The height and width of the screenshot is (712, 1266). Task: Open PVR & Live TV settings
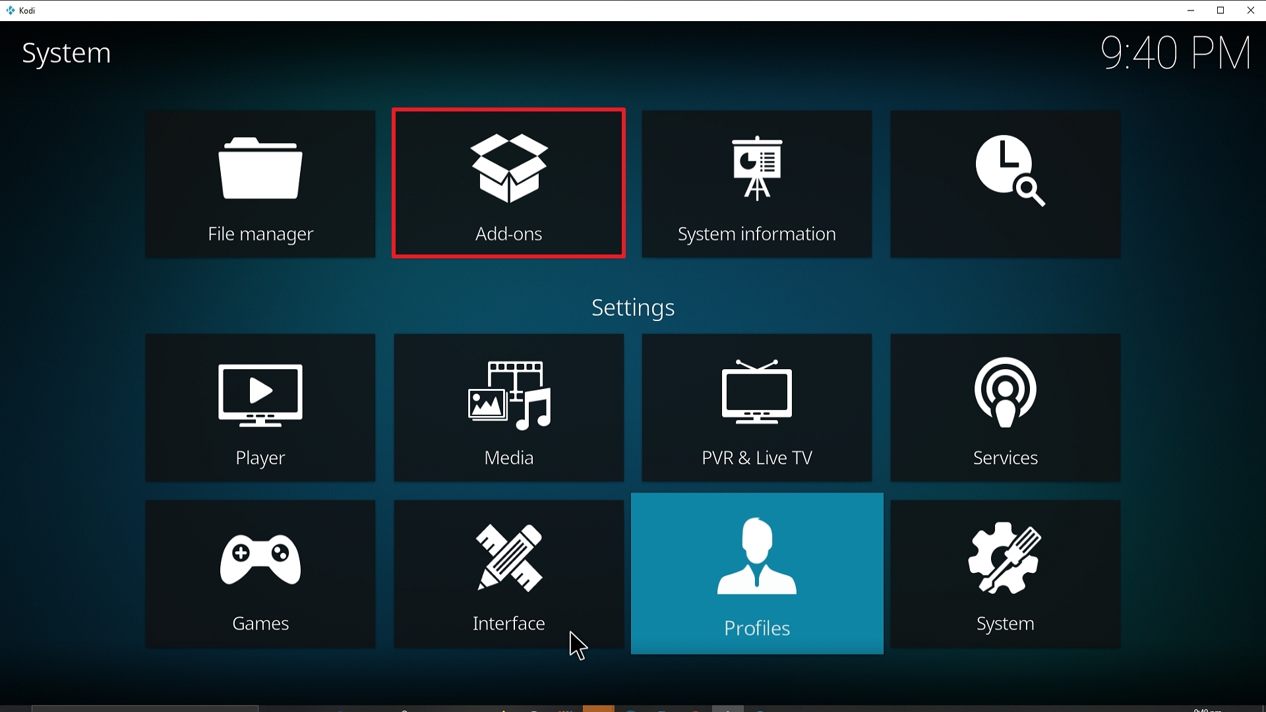pos(757,407)
